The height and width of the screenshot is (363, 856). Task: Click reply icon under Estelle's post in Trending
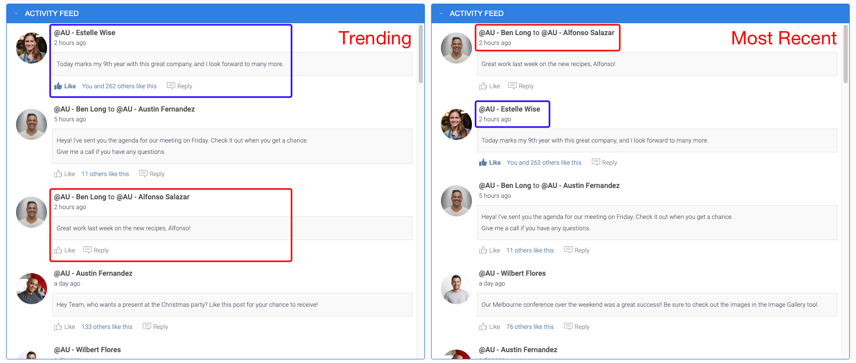pos(171,86)
